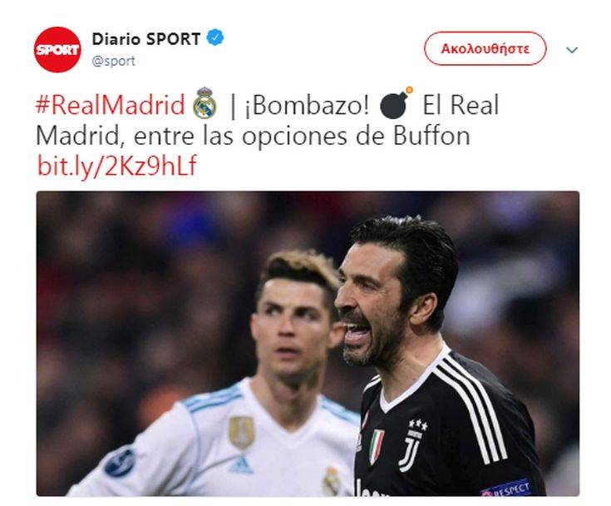Click the bomb emoji in the tweet
Viewport: 611px width, 506px height.
click(x=396, y=103)
